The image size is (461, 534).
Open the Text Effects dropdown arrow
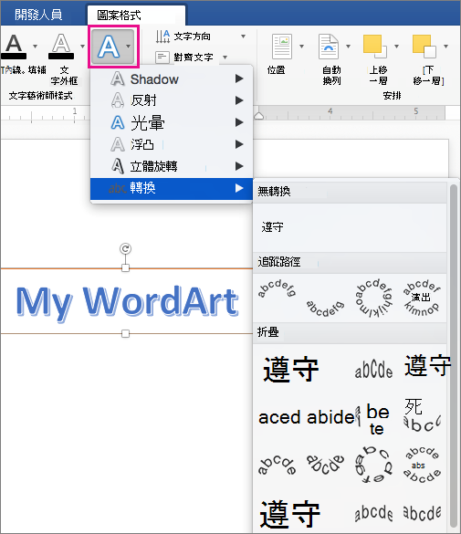pos(129,47)
